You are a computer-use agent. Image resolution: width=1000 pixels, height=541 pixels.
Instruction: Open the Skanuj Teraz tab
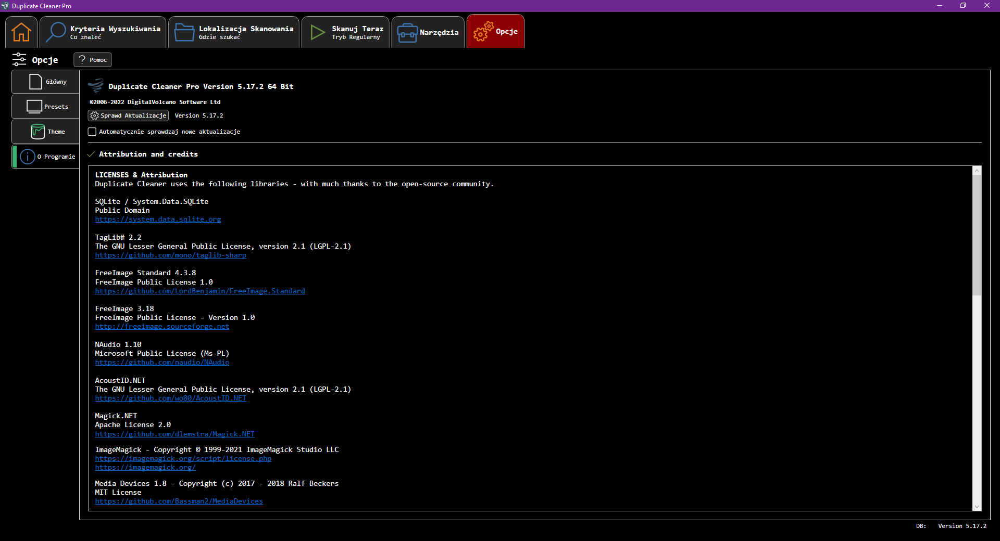tap(345, 32)
